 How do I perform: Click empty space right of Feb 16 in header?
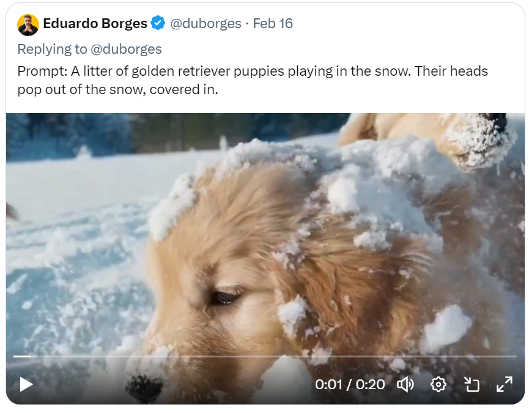[x=405, y=23]
